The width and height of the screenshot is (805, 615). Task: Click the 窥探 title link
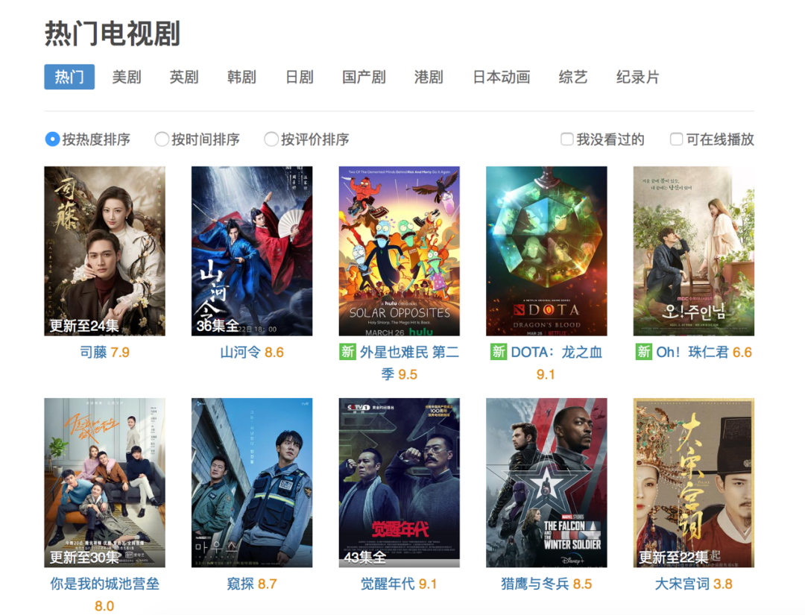coord(240,584)
